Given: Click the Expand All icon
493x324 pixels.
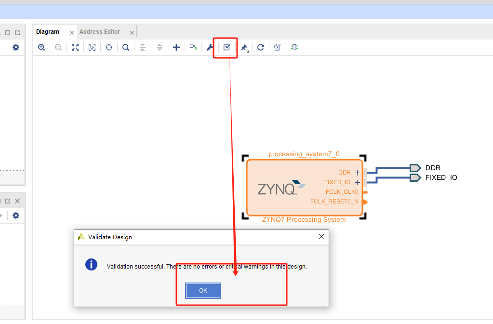Looking at the screenshot, I should point(160,47).
